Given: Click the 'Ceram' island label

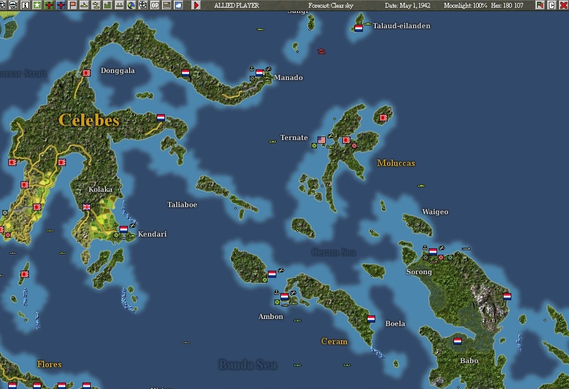Looking at the screenshot, I should pyautogui.click(x=334, y=341).
